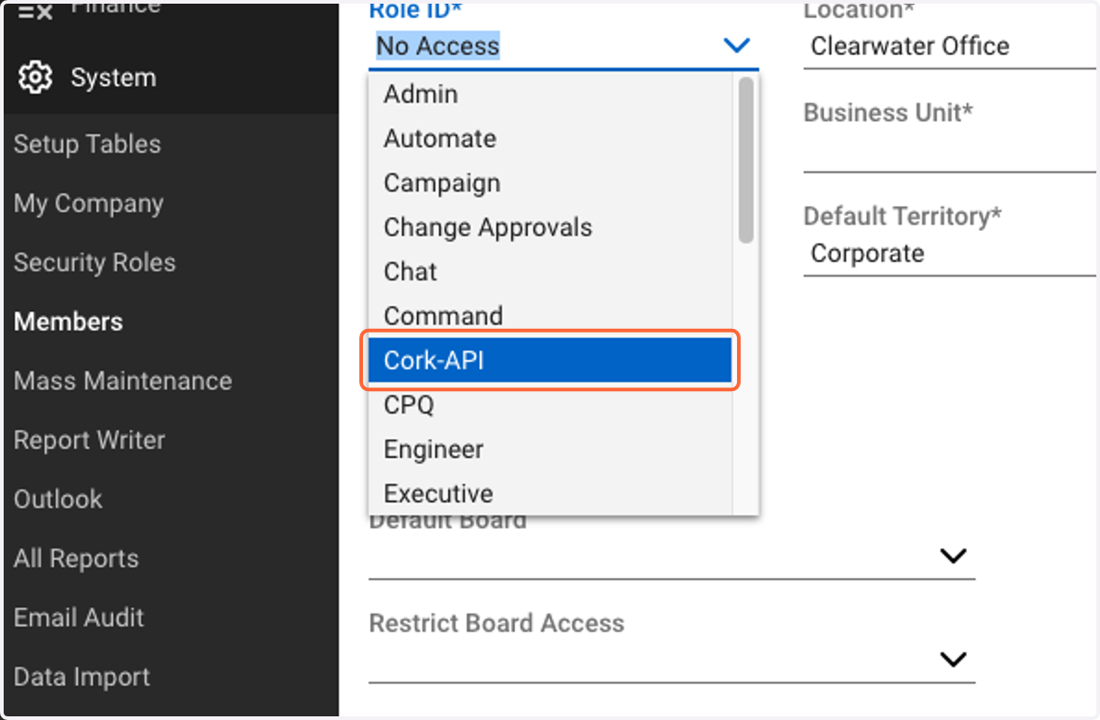Choose Campaign from role list

550,183
